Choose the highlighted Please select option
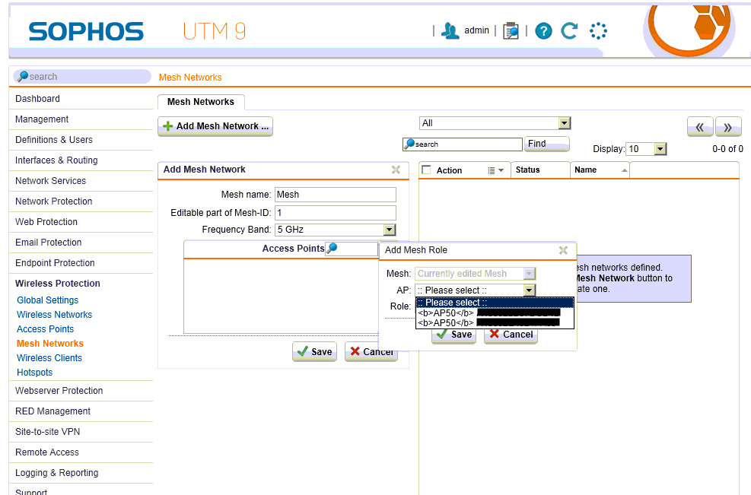751x495 pixels. 495,303
